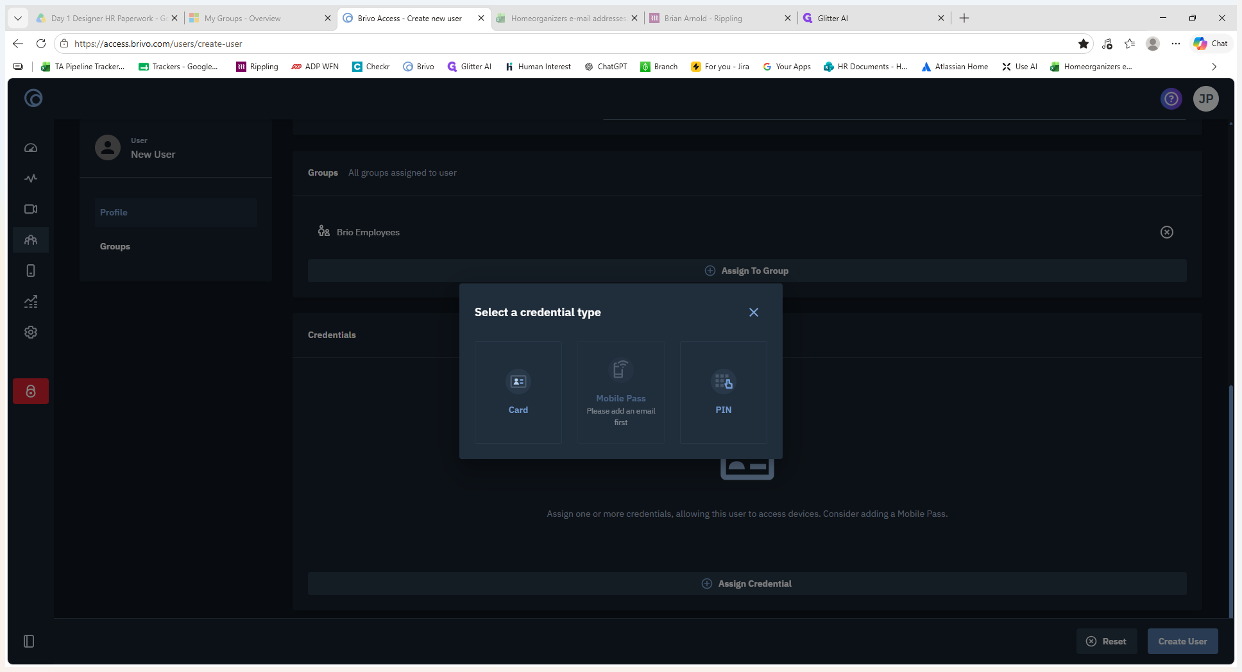Open the ADP WFN bookmark
Viewport: 1242px width, 672px height.
pos(315,67)
